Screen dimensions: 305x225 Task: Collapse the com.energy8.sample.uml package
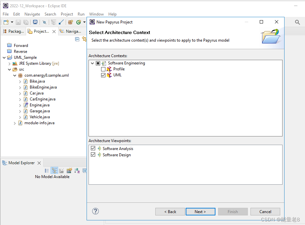pos(15,75)
